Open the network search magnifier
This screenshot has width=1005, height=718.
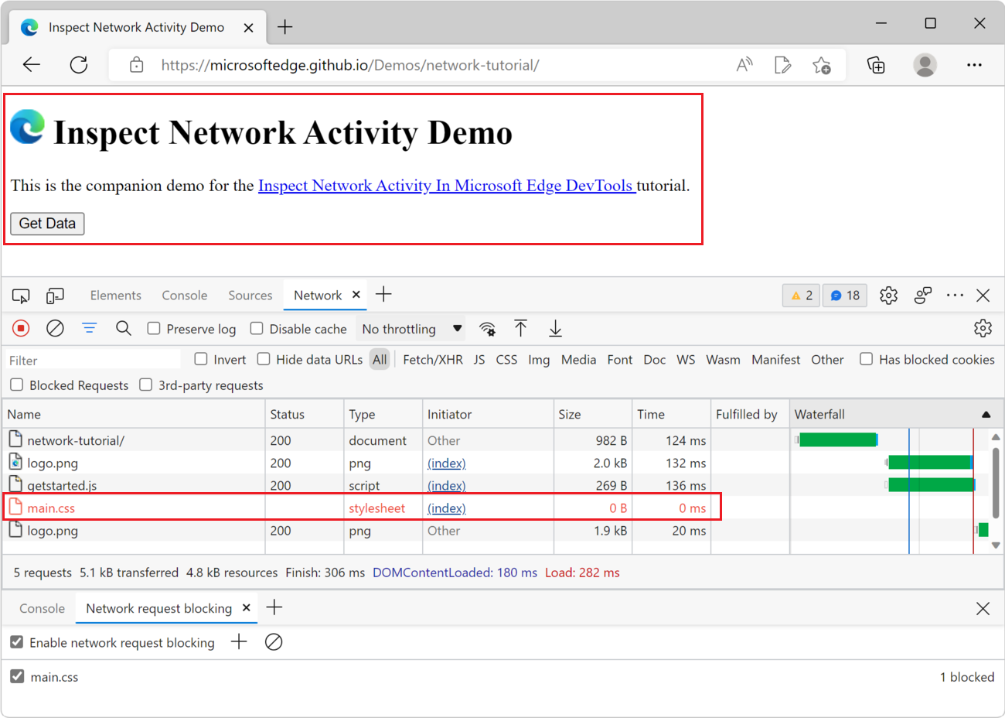point(123,329)
